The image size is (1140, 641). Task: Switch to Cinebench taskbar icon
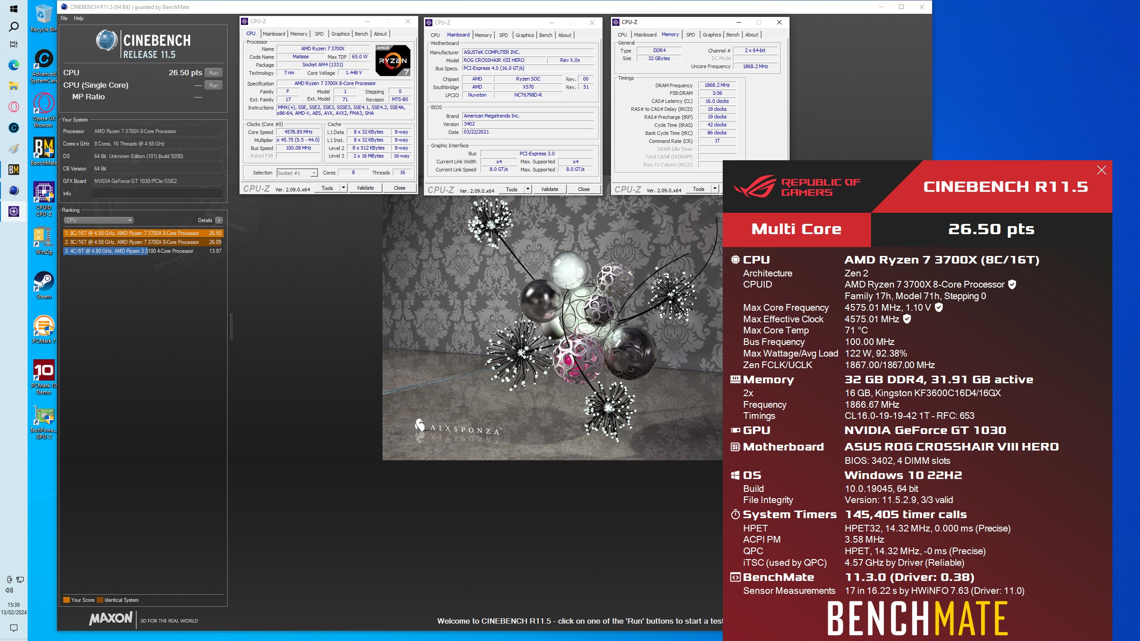point(13,191)
